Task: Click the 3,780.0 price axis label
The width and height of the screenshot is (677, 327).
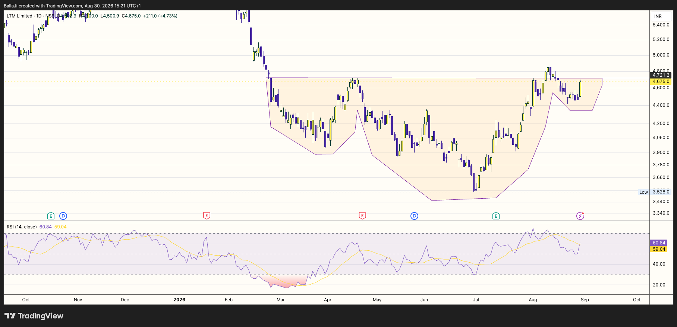Action: 661,165
